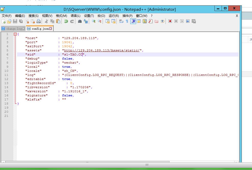The height and width of the screenshot is (170, 252).
Task: Toggle the indent guide toolbar button
Action: (x=133, y=21)
